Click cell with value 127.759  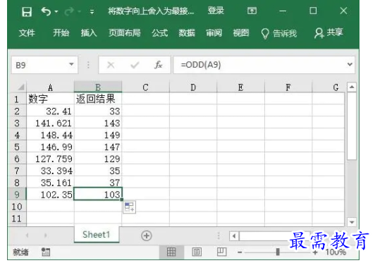tap(50, 159)
